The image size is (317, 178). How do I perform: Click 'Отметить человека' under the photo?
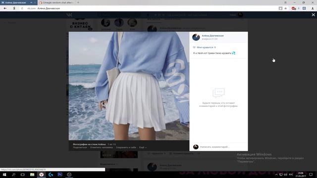coord(101,147)
